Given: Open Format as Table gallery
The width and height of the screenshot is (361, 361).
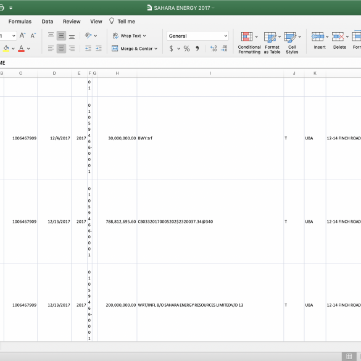Looking at the screenshot, I should [x=272, y=43].
